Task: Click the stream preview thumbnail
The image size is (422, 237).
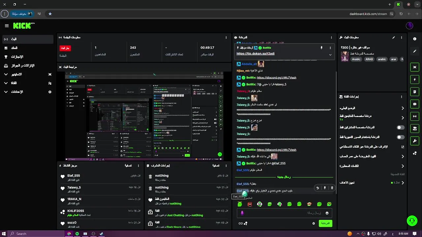Action: click(x=144, y=116)
